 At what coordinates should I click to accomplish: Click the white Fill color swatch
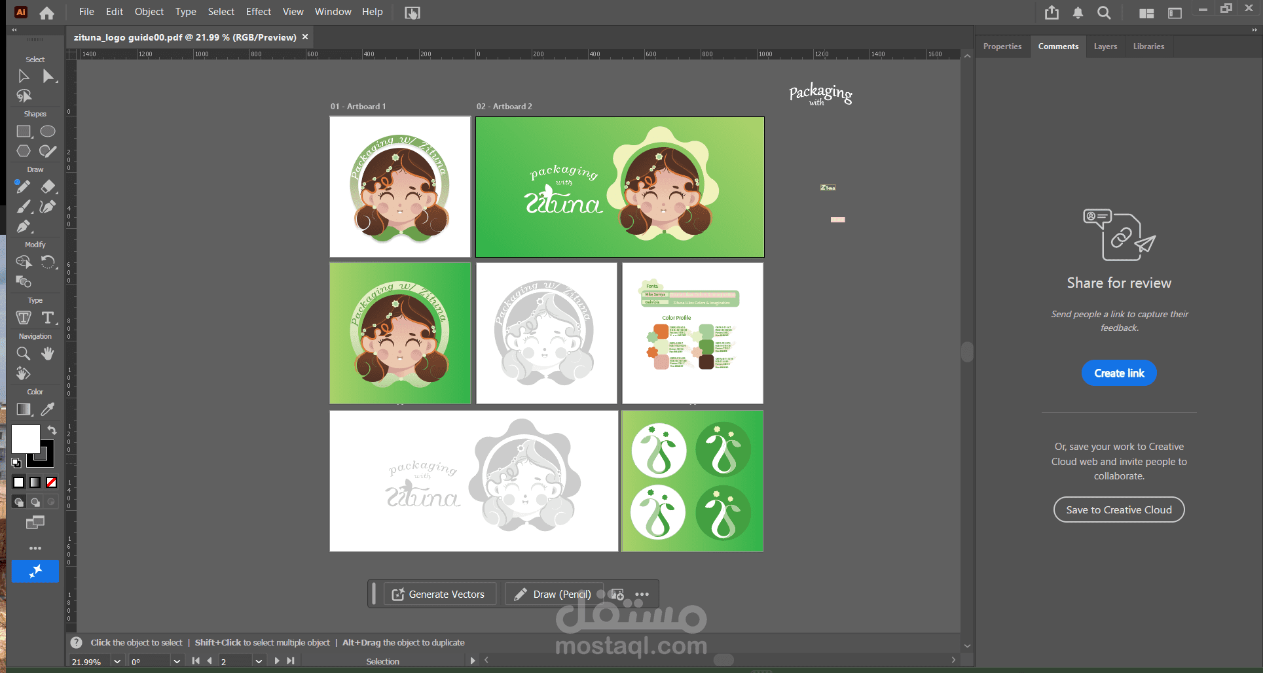26,439
